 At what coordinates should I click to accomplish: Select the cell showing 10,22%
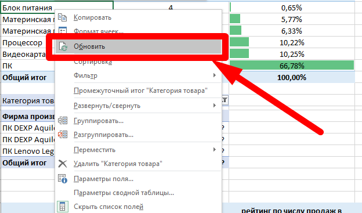click(292, 43)
